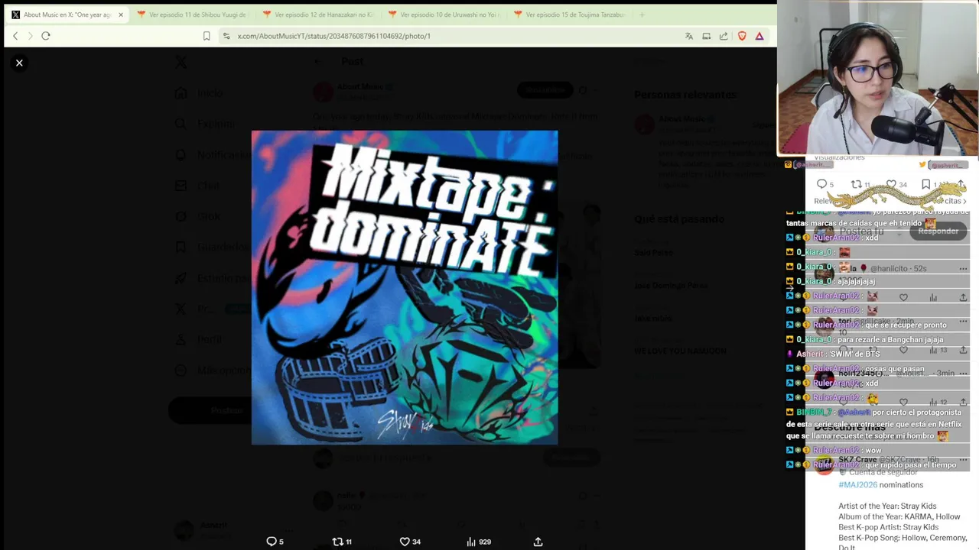Viewport: 979px width, 550px height.
Task: Close the About Music en X tab
Action: tap(120, 15)
